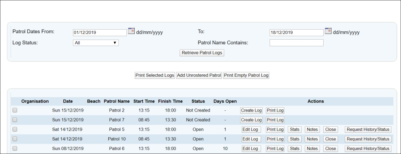Click Add Unrostered Patrol button
The height and width of the screenshot is (154, 401).
point(199,76)
